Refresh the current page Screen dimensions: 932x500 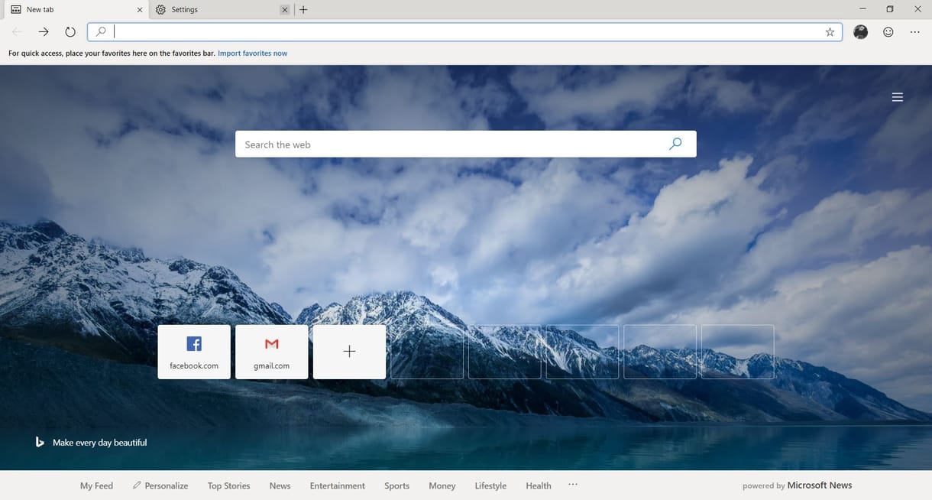tap(70, 32)
